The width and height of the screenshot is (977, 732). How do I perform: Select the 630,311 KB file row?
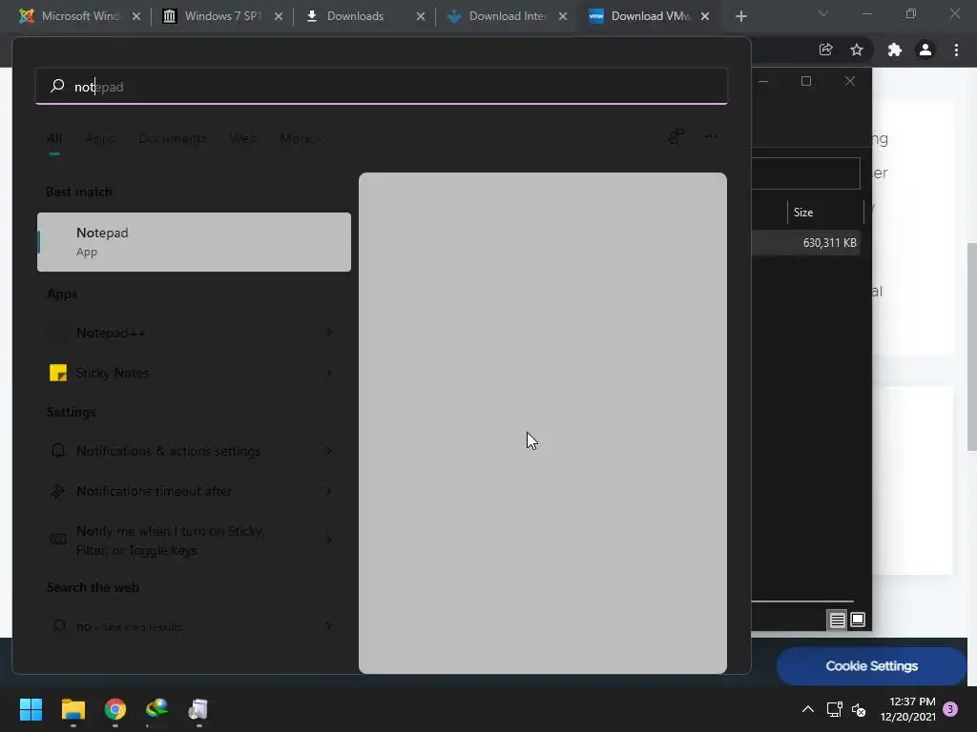pyautogui.click(x=805, y=243)
